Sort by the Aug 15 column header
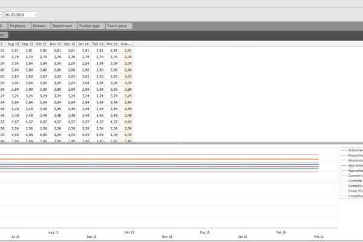 point(14,44)
